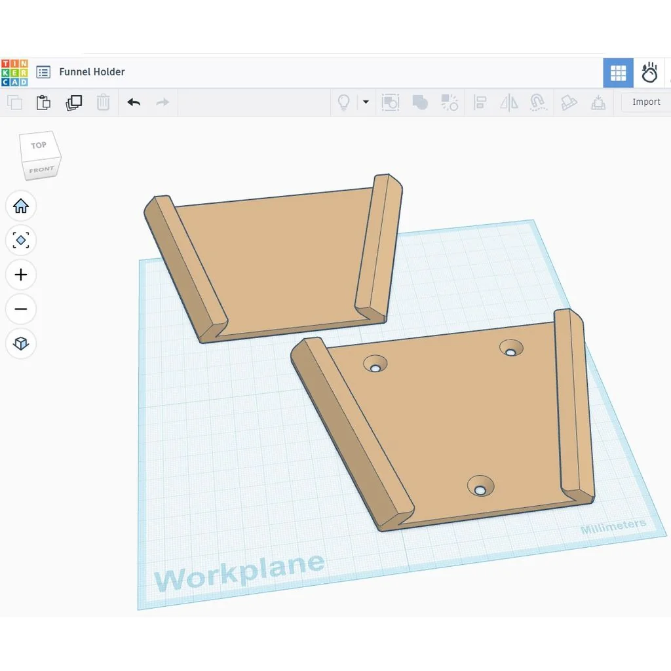Click the Paste tool
671x671 pixels.
coord(43,102)
